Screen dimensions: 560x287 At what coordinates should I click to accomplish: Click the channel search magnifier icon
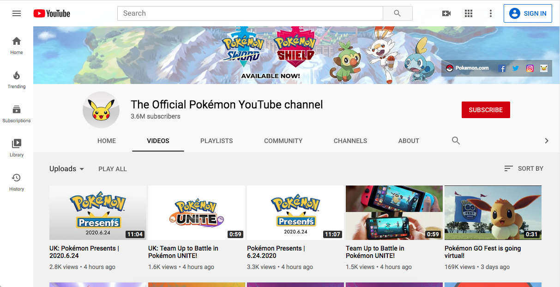click(x=456, y=141)
